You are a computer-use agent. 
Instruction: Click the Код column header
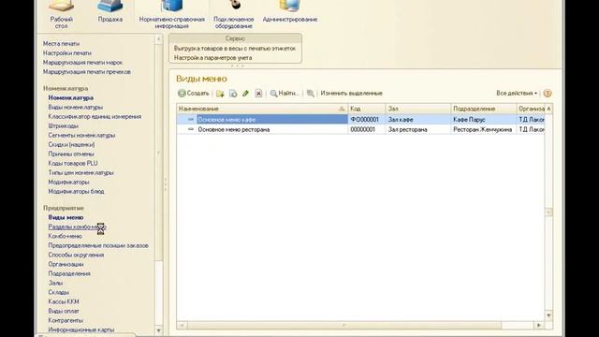coord(367,109)
